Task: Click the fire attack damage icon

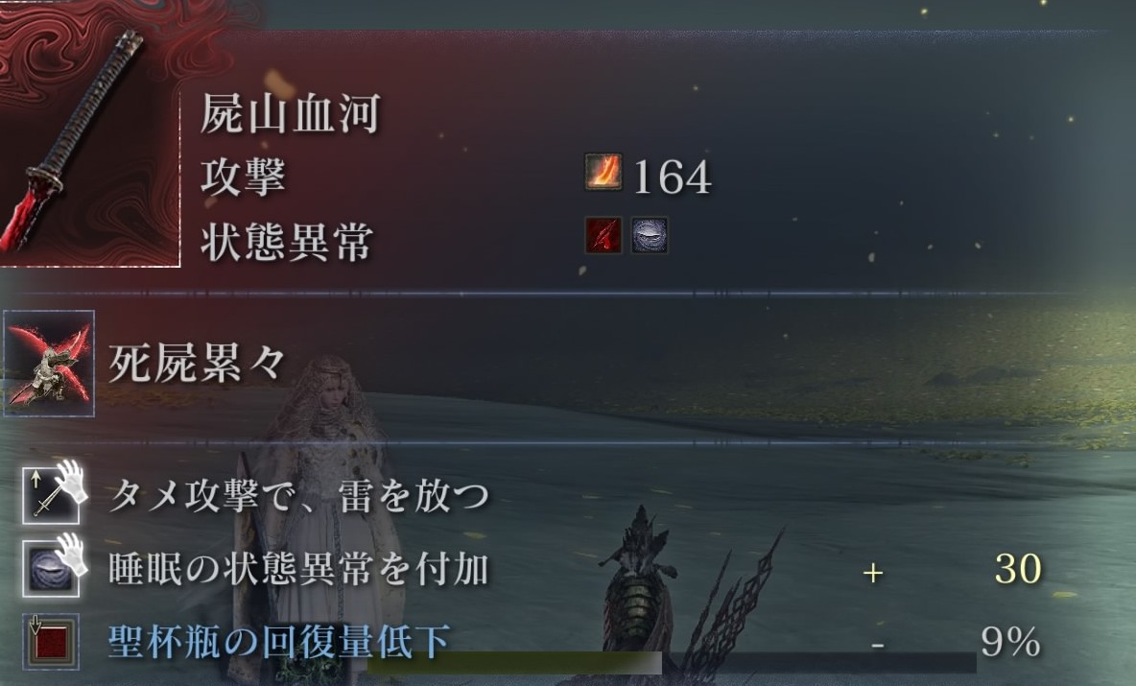Action: click(603, 173)
